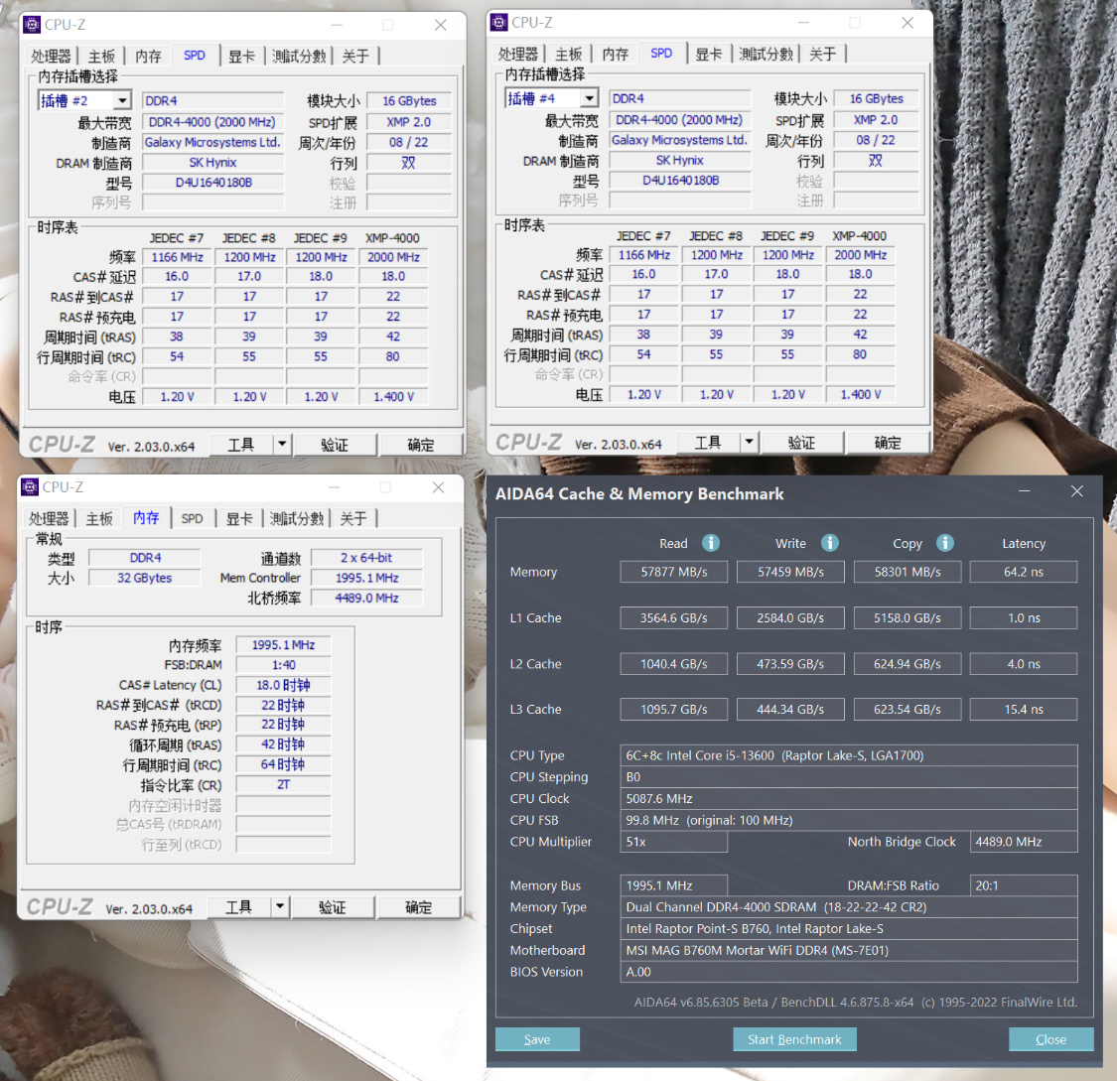Switch to 处理器 tab in slot #2 window
The image size is (1117, 1081).
click(52, 57)
